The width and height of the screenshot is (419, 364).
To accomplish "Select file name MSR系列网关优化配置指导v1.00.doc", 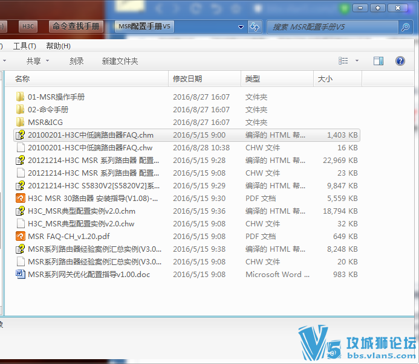I will point(89,274).
